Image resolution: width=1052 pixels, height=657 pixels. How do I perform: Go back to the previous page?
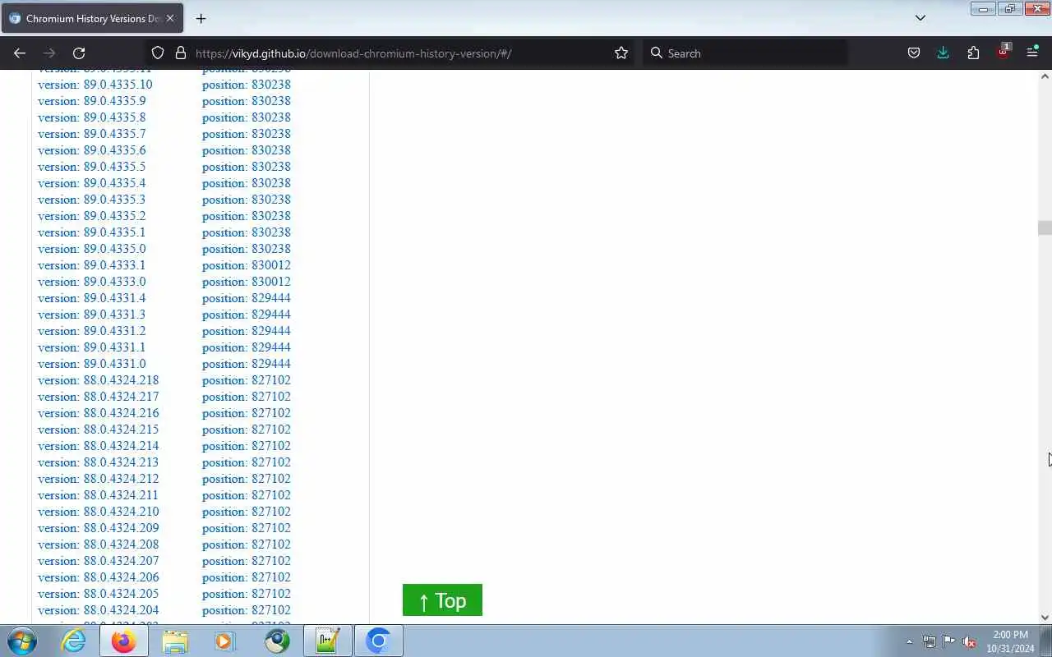20,53
